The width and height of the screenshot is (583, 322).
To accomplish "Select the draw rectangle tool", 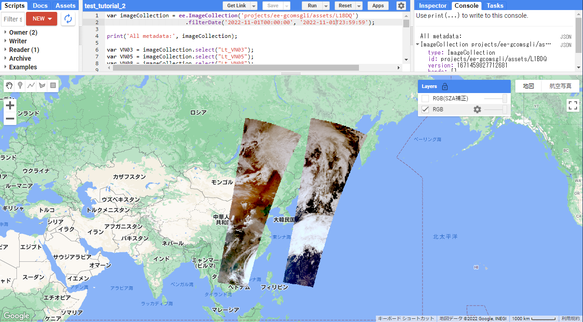I will 53,85.
